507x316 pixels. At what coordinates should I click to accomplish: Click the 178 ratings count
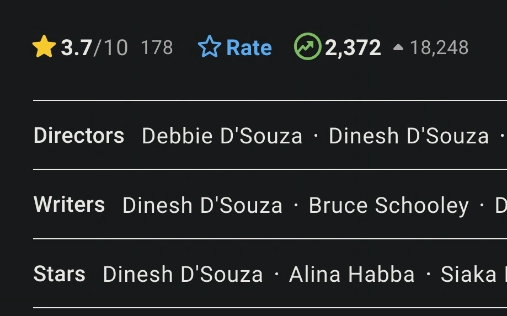(157, 48)
